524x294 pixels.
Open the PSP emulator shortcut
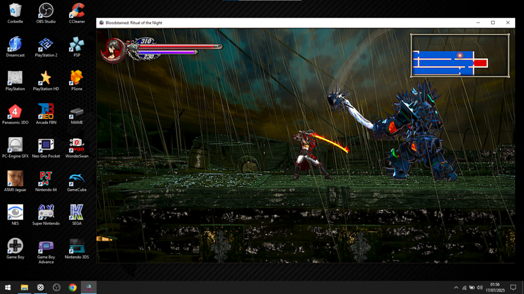(x=77, y=44)
